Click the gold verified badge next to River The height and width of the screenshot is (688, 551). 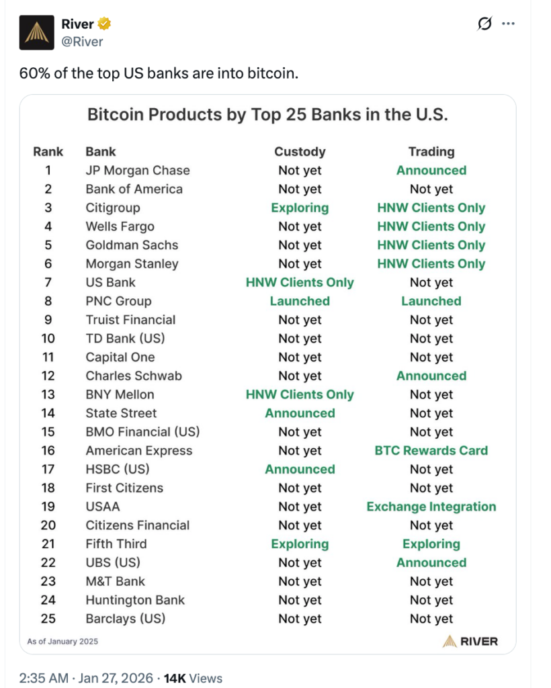tap(104, 25)
